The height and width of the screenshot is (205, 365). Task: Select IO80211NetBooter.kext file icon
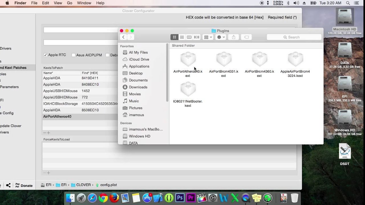(x=188, y=89)
